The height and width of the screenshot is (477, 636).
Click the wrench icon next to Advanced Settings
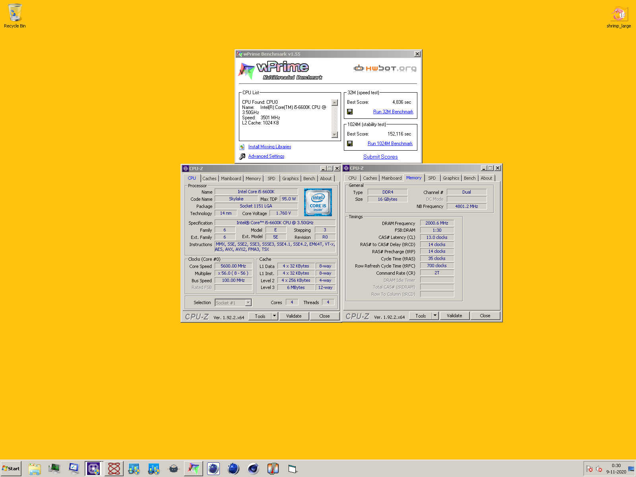(242, 156)
